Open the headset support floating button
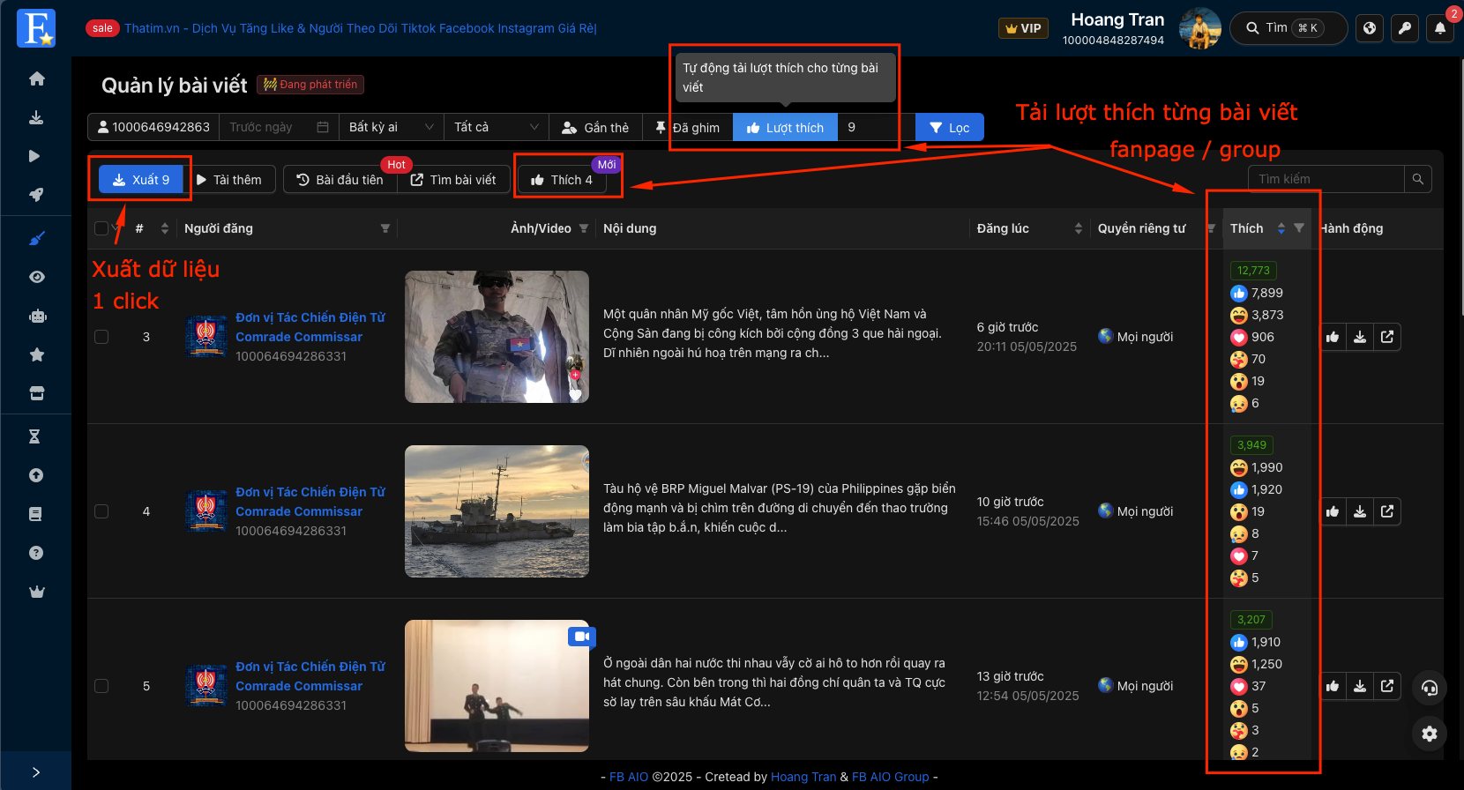The image size is (1464, 790). coord(1430,689)
